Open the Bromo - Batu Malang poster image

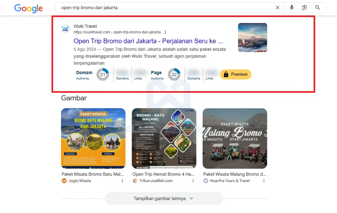click(x=164, y=138)
